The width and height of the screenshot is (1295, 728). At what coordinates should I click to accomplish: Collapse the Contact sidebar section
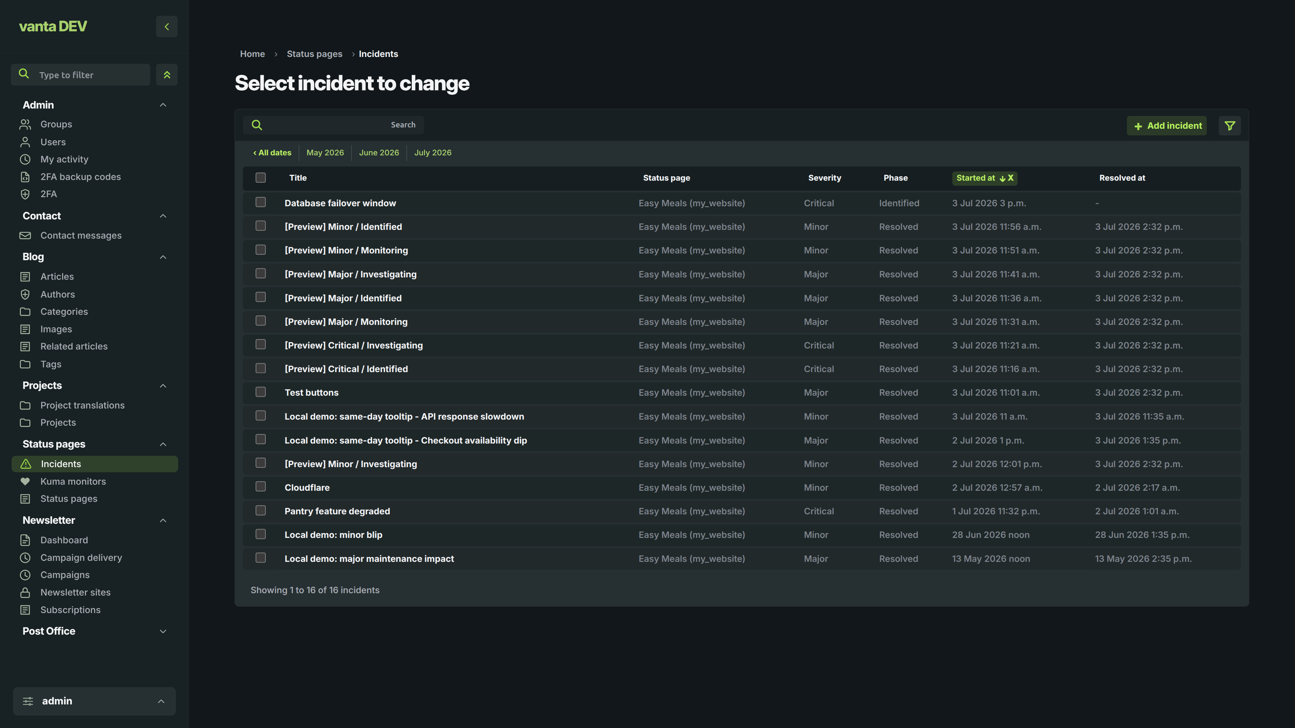pos(163,216)
